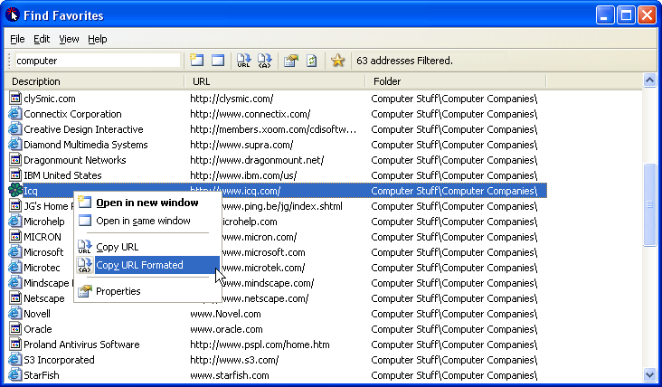Screen dimensions: 662x387
Task: Click the 63 addresses Filtered status text
Action: coord(404,61)
